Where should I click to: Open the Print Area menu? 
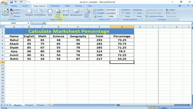[58, 13]
